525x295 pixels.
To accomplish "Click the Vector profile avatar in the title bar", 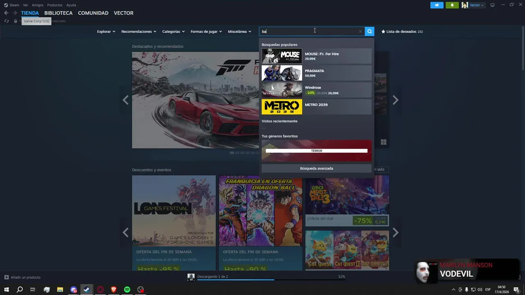I will click(x=465, y=5).
